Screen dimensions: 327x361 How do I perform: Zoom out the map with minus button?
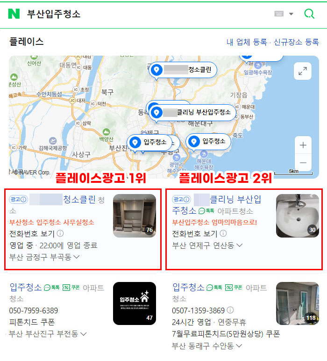303,163
